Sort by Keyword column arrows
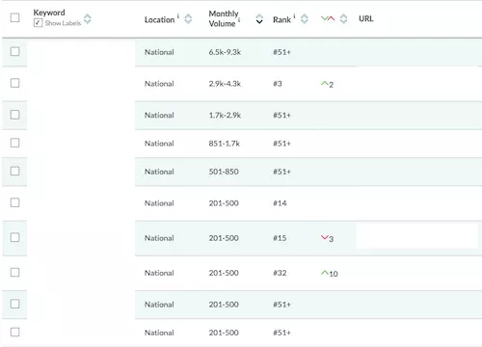482x347 pixels. coord(88,19)
